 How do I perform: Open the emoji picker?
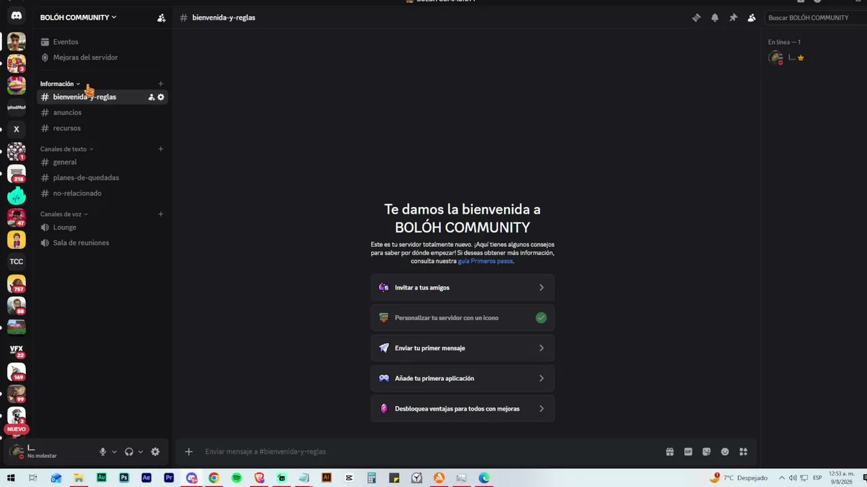pos(725,452)
